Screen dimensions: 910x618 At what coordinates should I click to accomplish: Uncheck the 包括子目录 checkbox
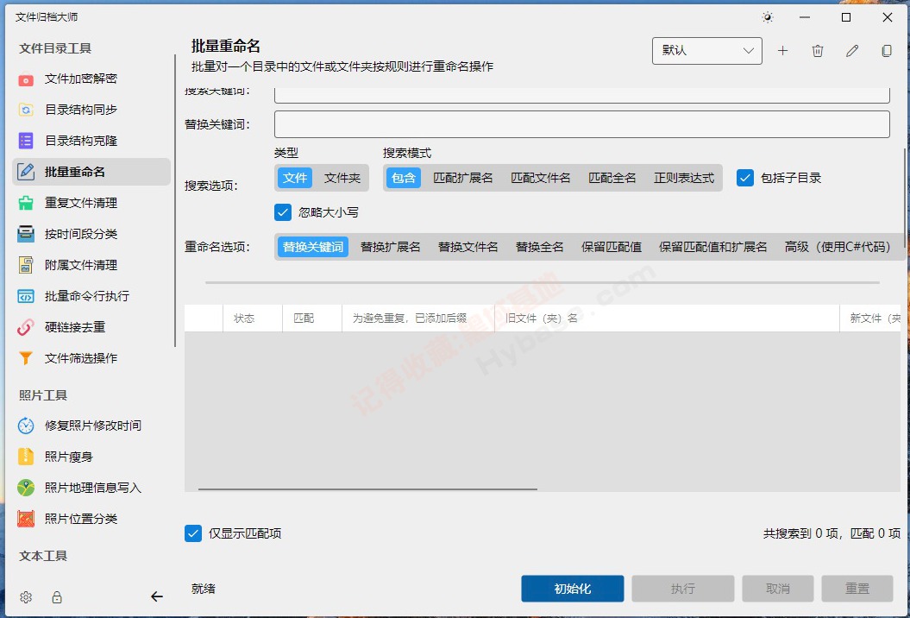[x=745, y=178]
